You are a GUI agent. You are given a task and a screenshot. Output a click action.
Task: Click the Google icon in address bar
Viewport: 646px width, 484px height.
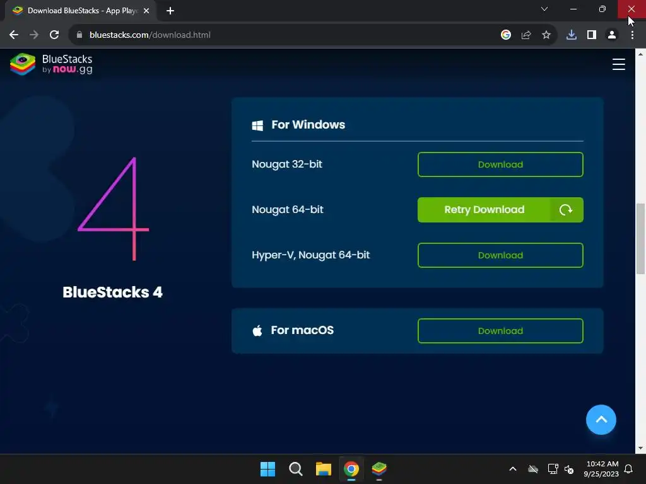point(505,35)
